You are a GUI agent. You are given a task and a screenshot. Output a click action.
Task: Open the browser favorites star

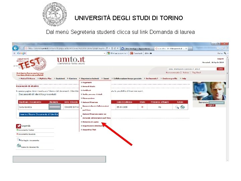222,48
